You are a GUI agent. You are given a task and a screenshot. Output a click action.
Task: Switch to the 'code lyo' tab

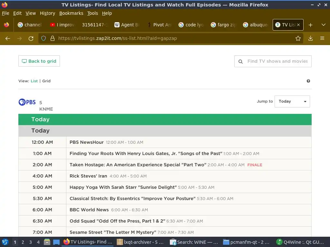pos(191,25)
